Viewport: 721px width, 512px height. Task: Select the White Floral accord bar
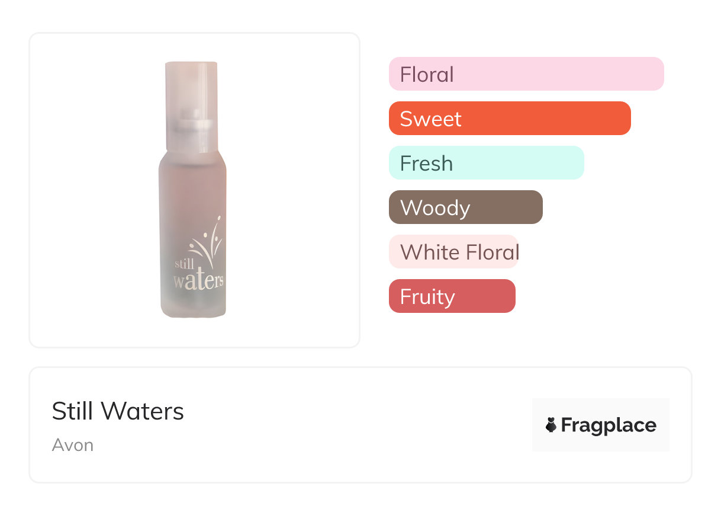(x=453, y=252)
